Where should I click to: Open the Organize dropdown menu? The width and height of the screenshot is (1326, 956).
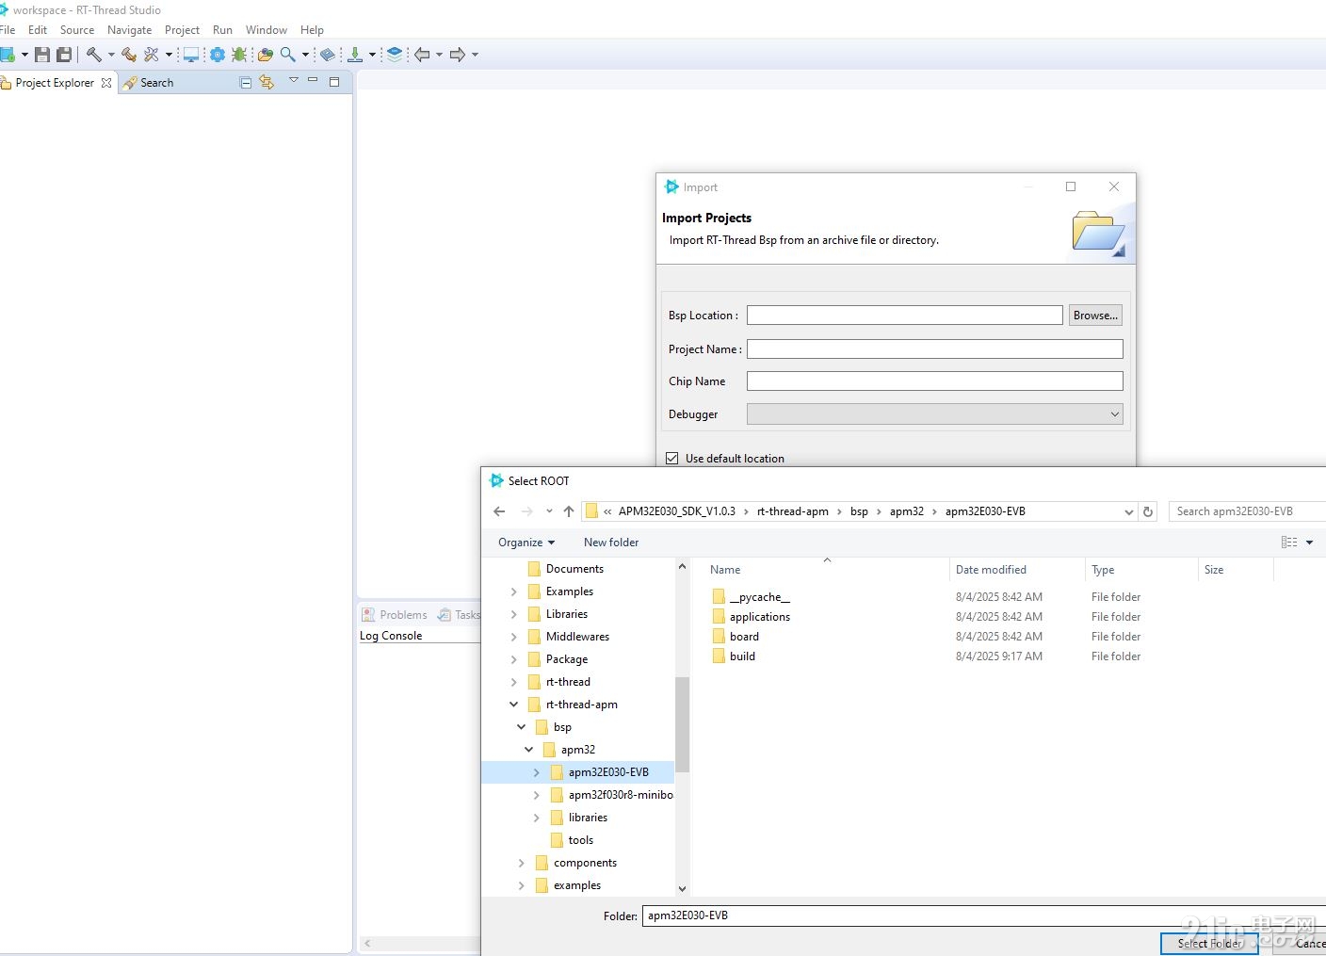coord(526,543)
